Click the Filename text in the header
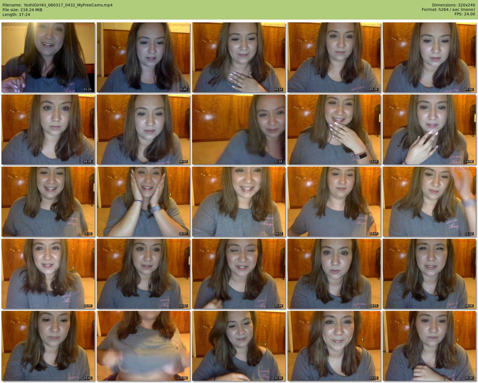The image size is (478, 383). point(57,5)
